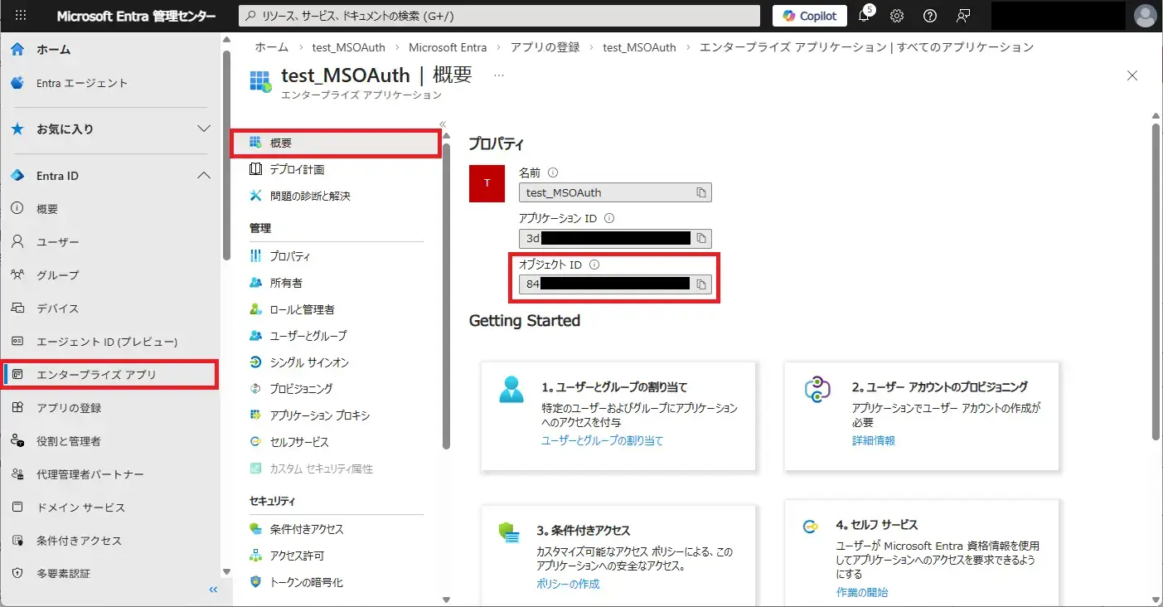Open the feedback icon in header
The image size is (1163, 607).
[x=962, y=16]
